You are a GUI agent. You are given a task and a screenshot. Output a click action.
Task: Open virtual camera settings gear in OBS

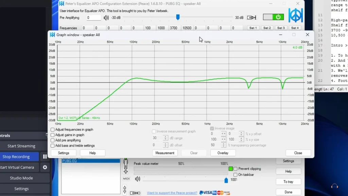click(x=45, y=167)
